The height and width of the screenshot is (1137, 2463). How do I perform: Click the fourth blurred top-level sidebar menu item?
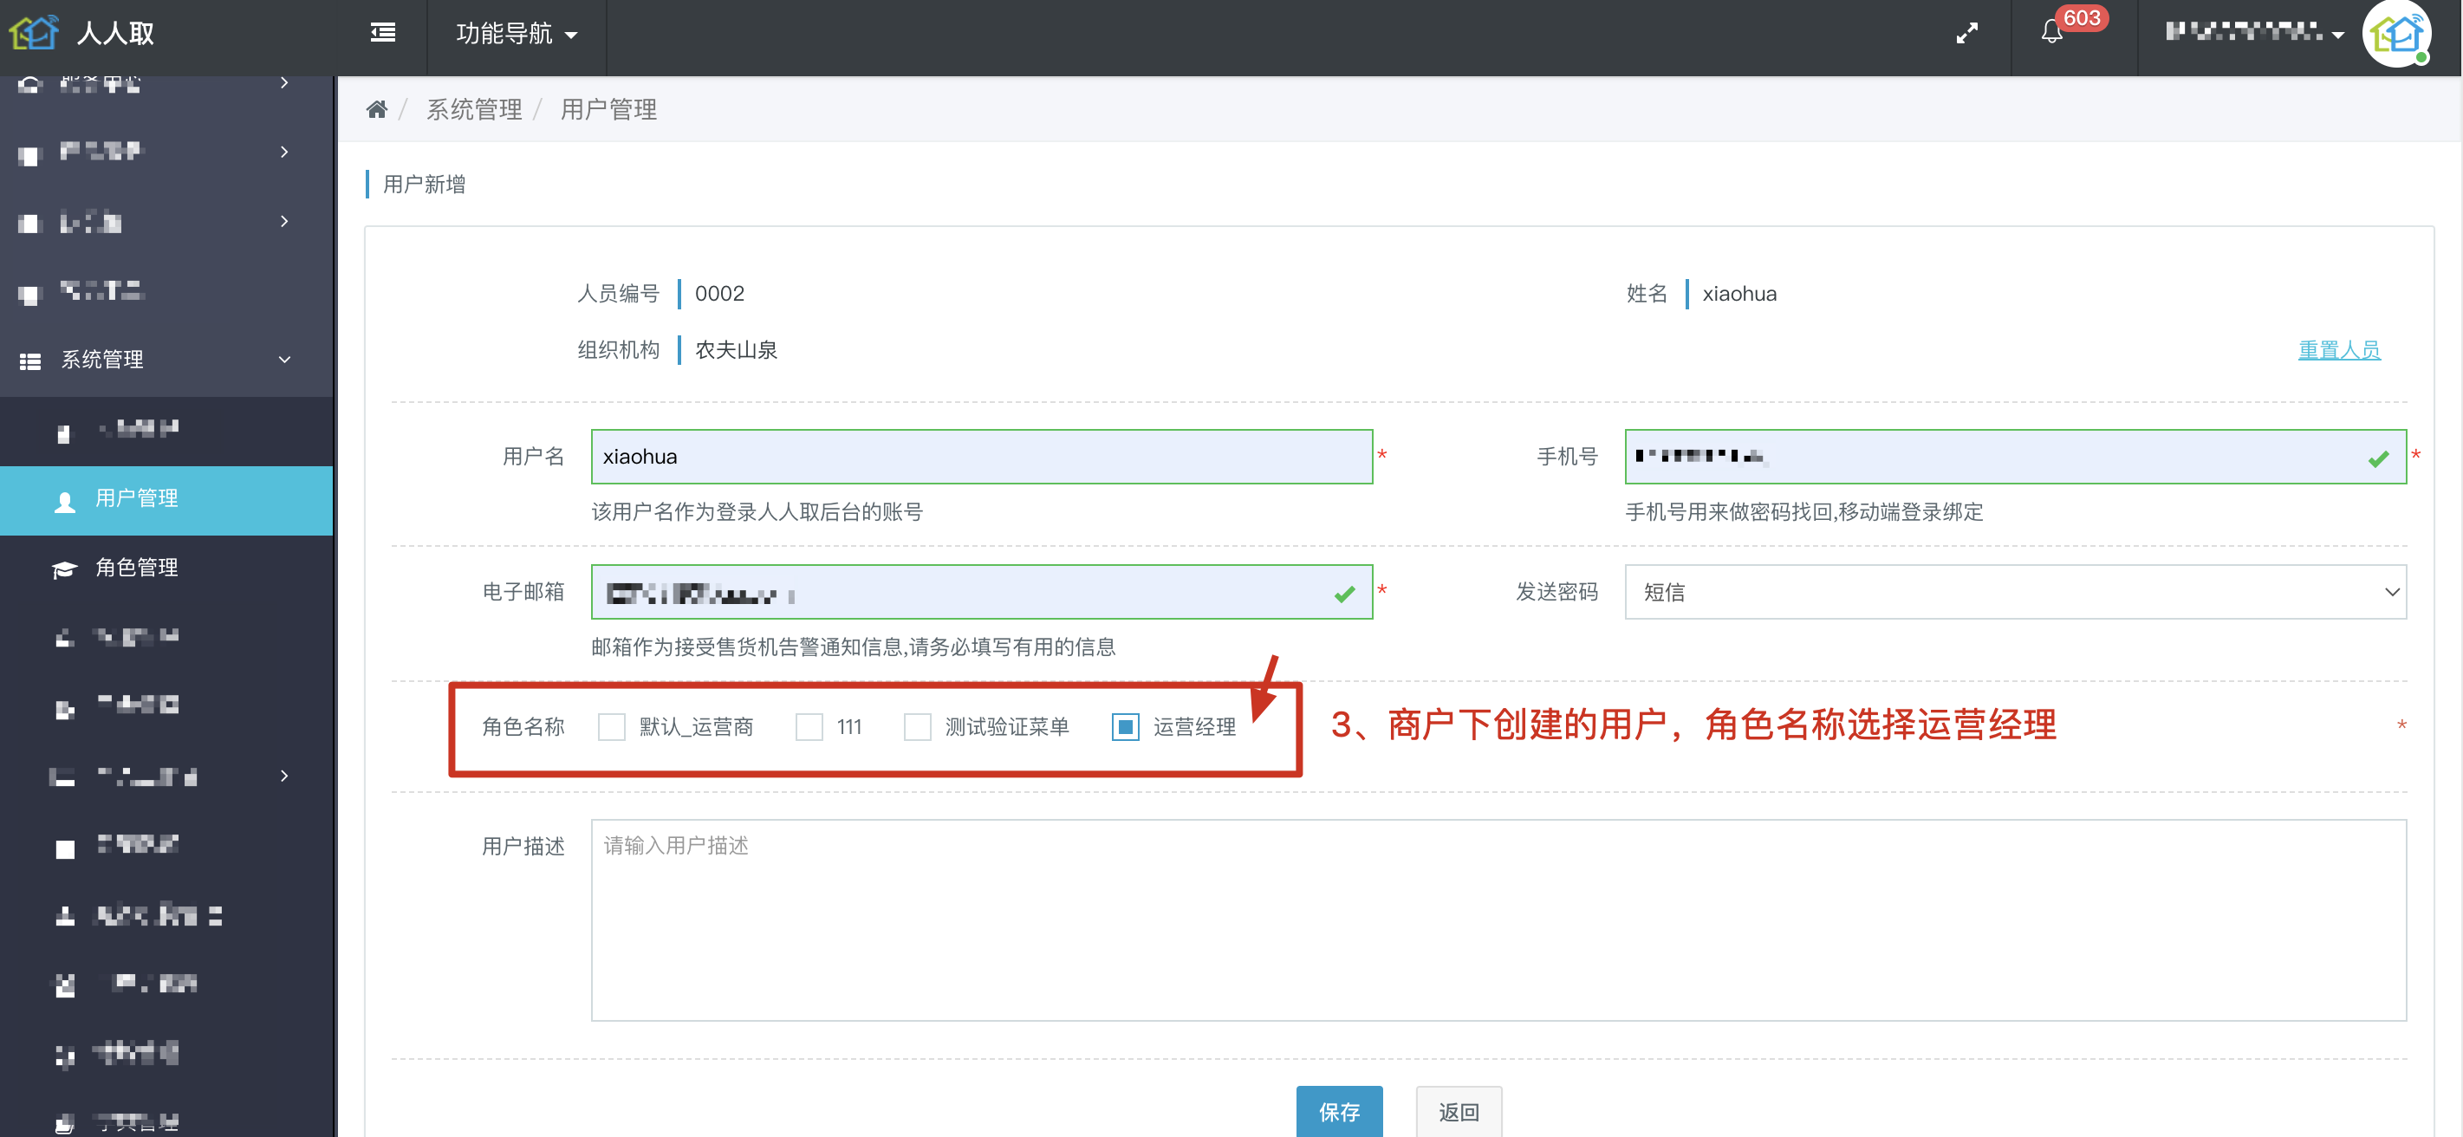tap(166, 290)
